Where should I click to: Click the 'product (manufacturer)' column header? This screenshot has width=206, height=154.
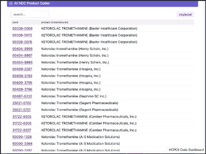55,22
